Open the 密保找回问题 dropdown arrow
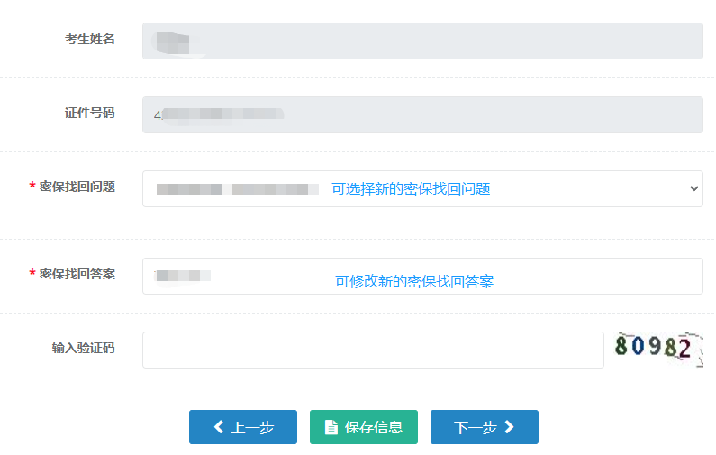Screen dimensions: 716x455 [693, 188]
